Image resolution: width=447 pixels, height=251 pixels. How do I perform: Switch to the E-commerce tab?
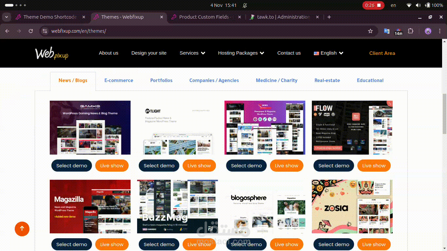click(x=119, y=80)
